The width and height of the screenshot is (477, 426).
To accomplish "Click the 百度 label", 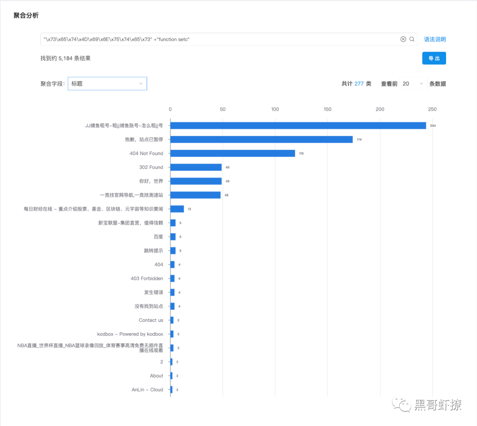I will point(158,237).
